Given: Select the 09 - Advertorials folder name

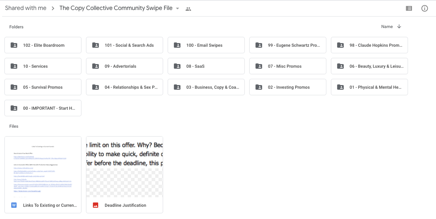Looking at the screenshot, I should [120, 66].
